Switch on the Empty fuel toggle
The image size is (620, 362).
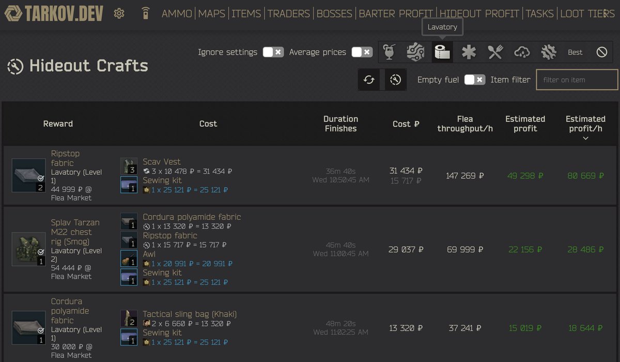pyautogui.click(x=474, y=79)
